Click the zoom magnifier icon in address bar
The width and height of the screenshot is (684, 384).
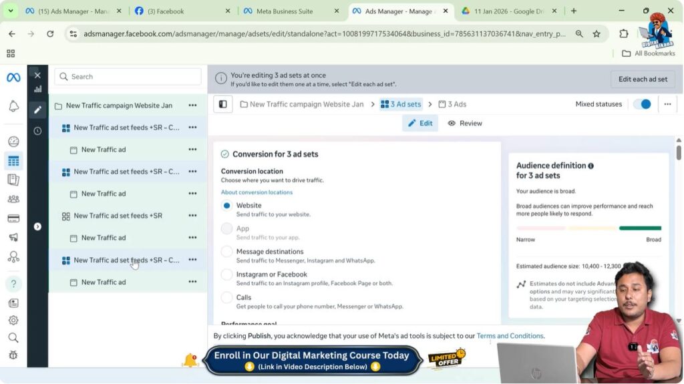[579, 33]
